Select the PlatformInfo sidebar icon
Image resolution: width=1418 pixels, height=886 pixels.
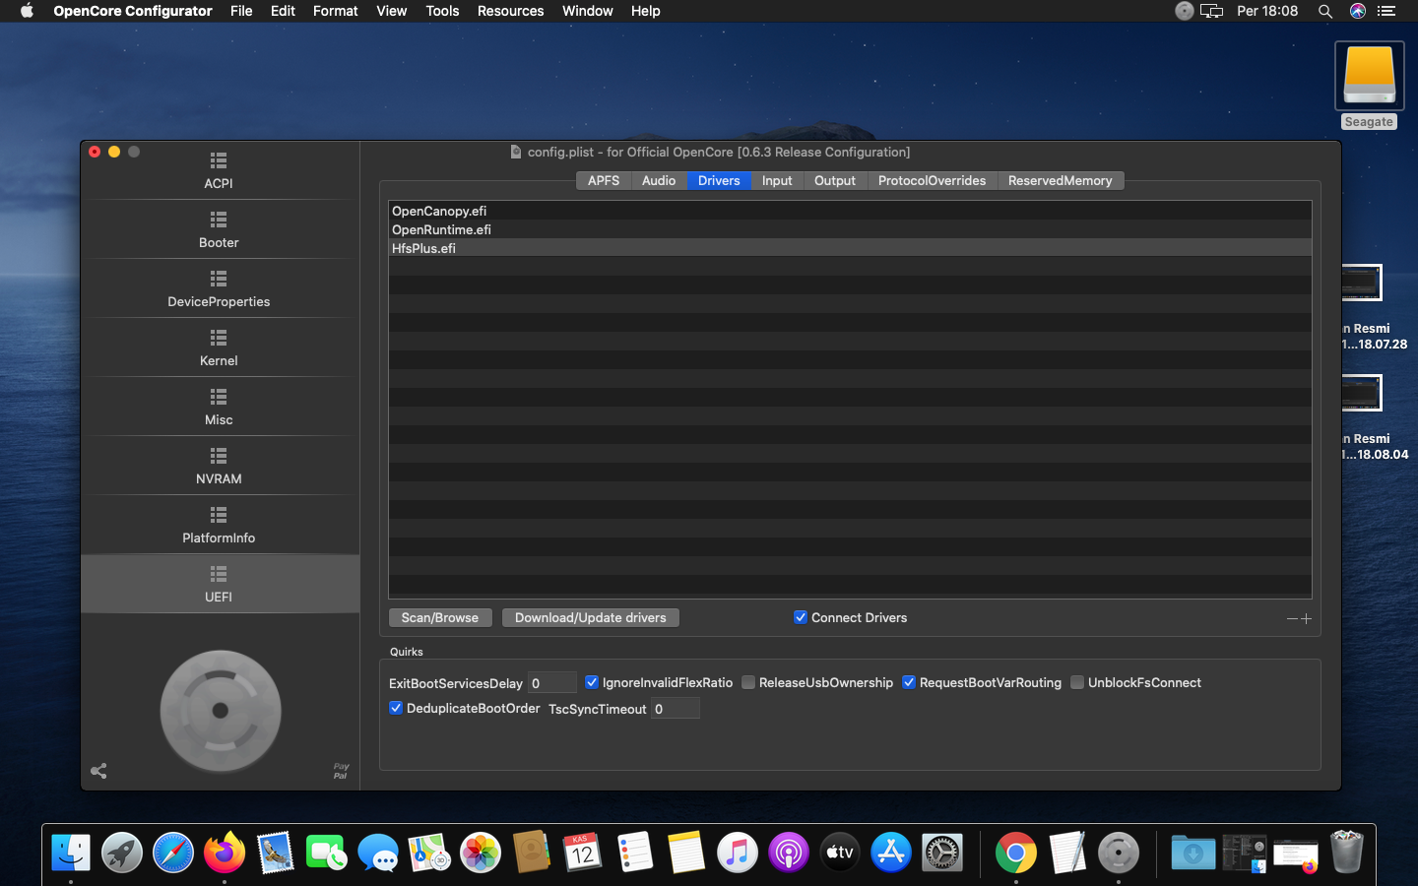tap(219, 524)
